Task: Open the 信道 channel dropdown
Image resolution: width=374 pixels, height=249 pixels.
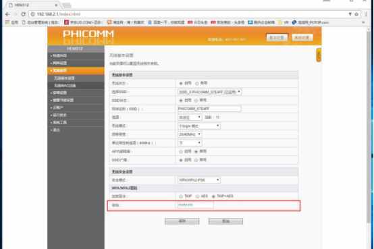Action: click(x=190, y=117)
